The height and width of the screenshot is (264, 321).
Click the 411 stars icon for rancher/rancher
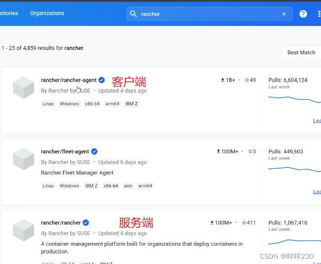point(244,223)
